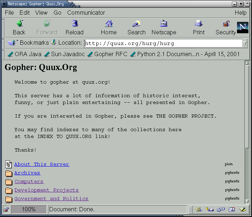Image resolution: width=252 pixels, height=217 pixels.
Task: Open the Communicator menu
Action: click(86, 13)
